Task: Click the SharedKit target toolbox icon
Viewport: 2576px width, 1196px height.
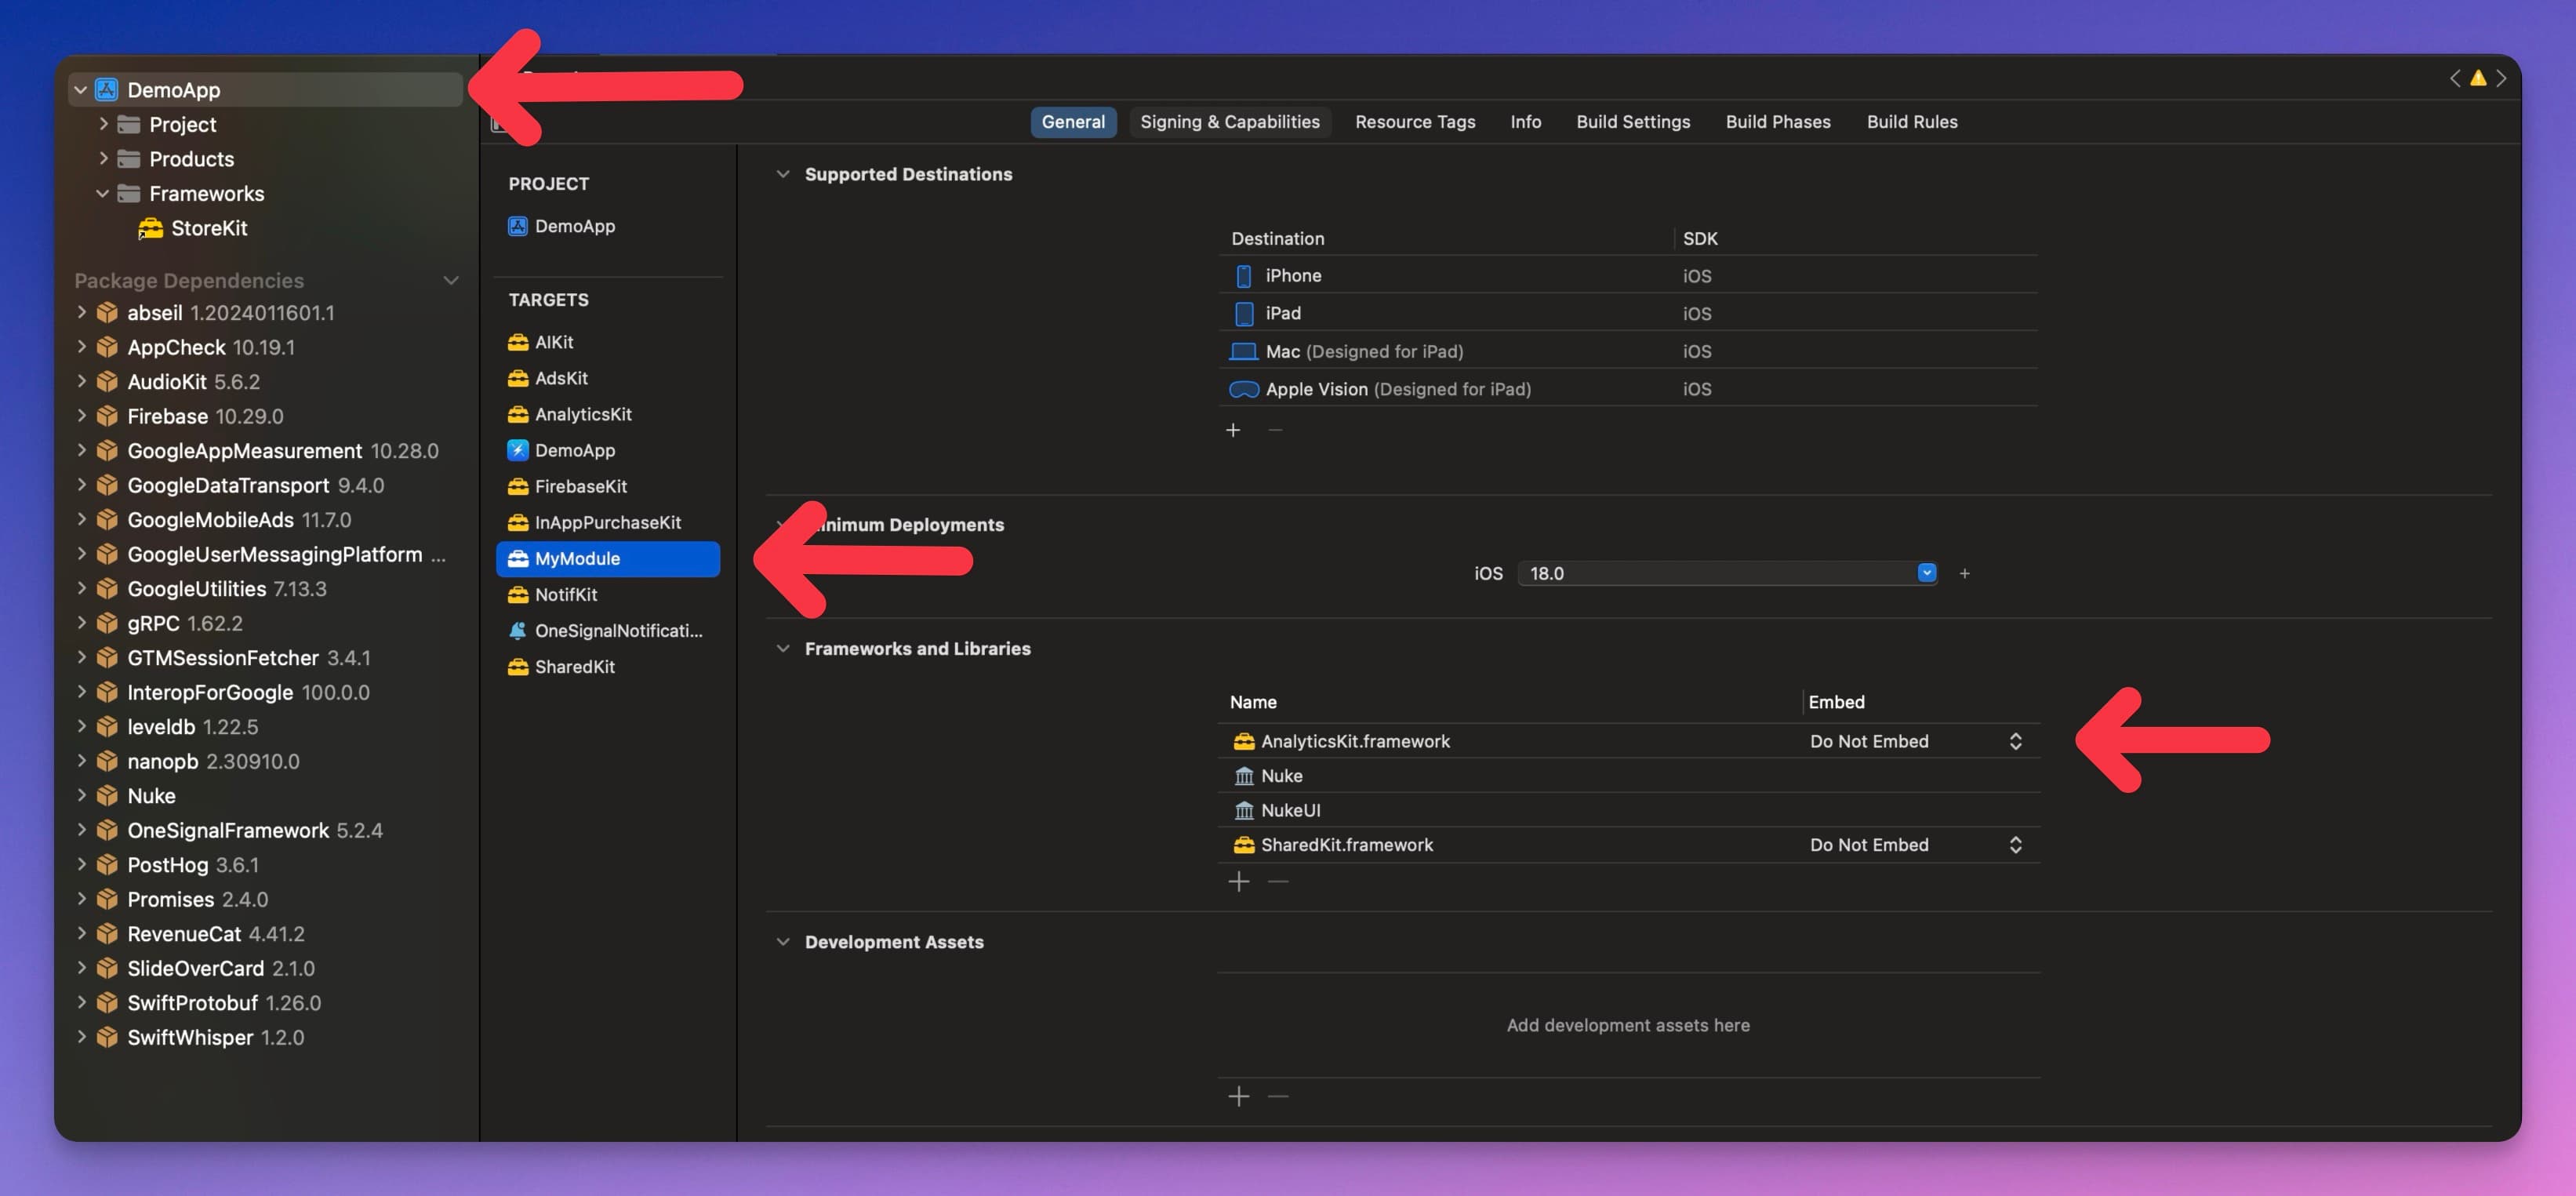Action: tap(517, 666)
